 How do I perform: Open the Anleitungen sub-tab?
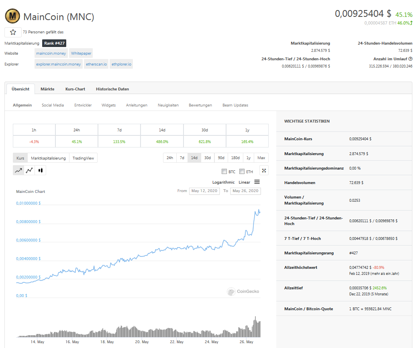(x=137, y=105)
